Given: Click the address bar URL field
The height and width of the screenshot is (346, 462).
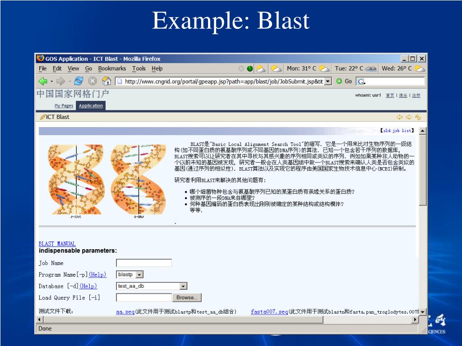Looking at the screenshot, I should (x=224, y=82).
